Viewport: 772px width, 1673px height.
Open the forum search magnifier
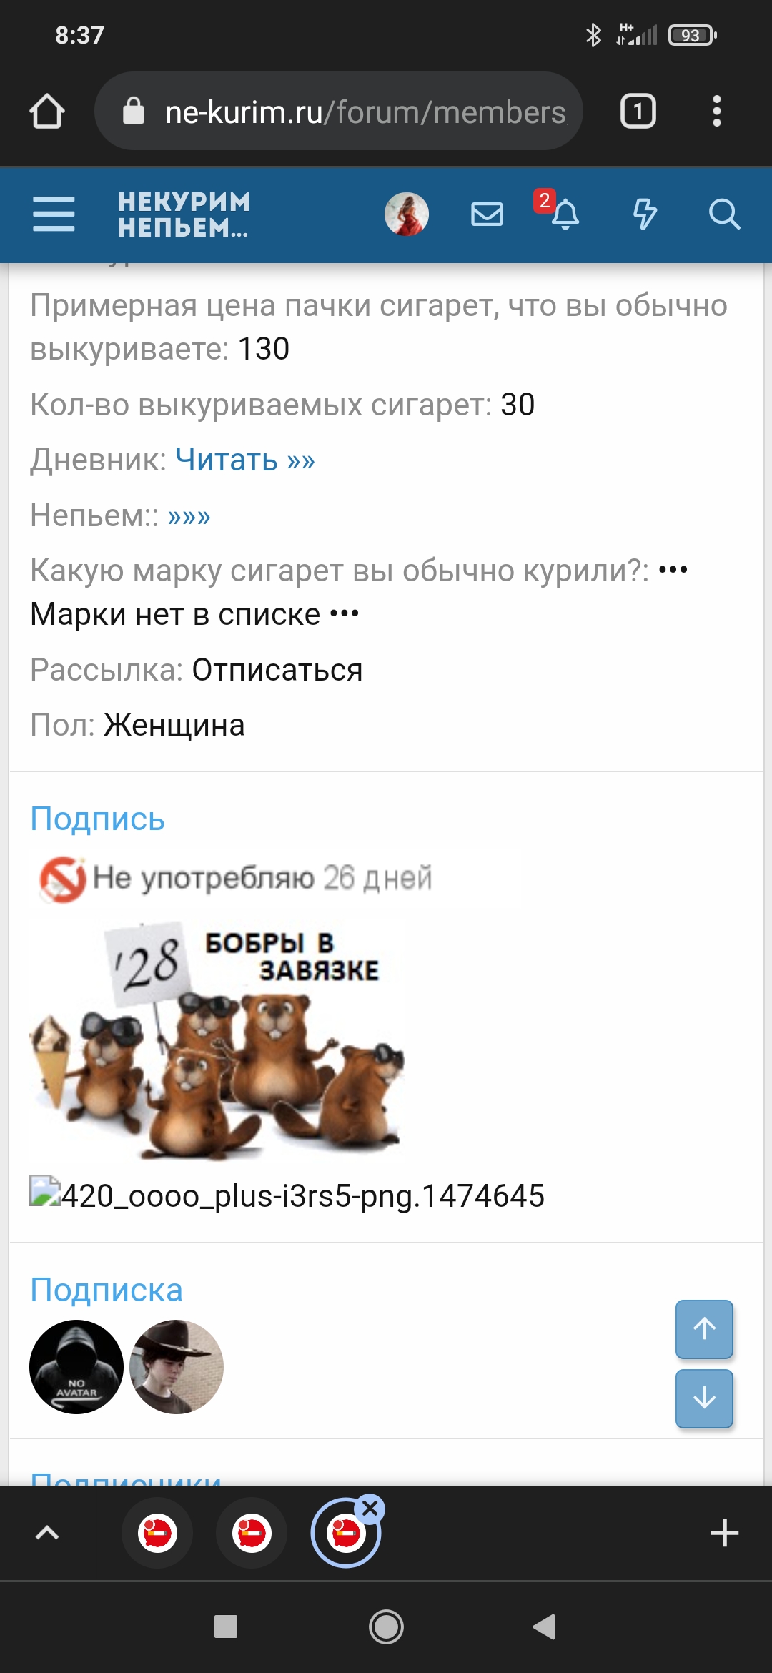724,214
